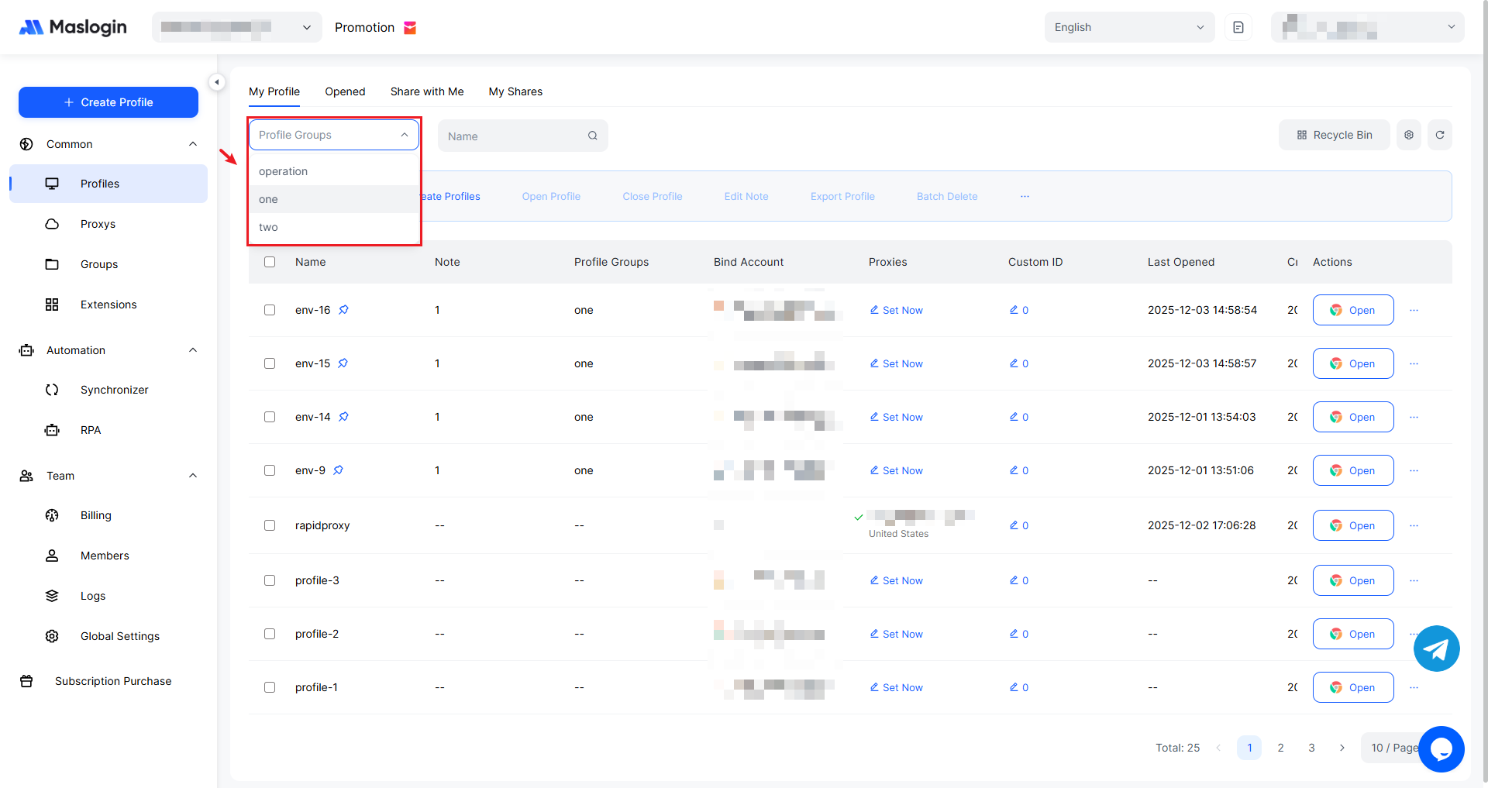The image size is (1488, 788).
Task: Open table column settings gear icon
Action: (x=1408, y=135)
